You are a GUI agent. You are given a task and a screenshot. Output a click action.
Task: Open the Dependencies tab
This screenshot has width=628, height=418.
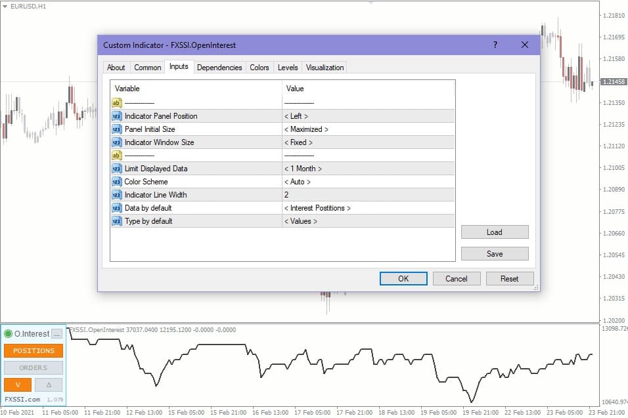[x=219, y=68]
